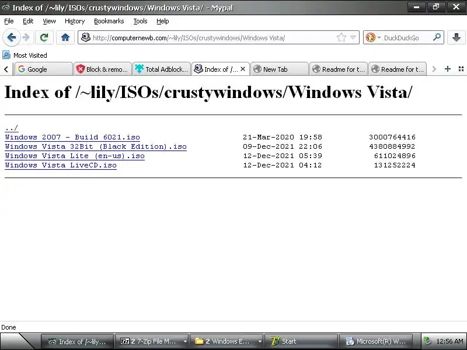Open the DuckDuckGo search engine selector

(x=373, y=37)
